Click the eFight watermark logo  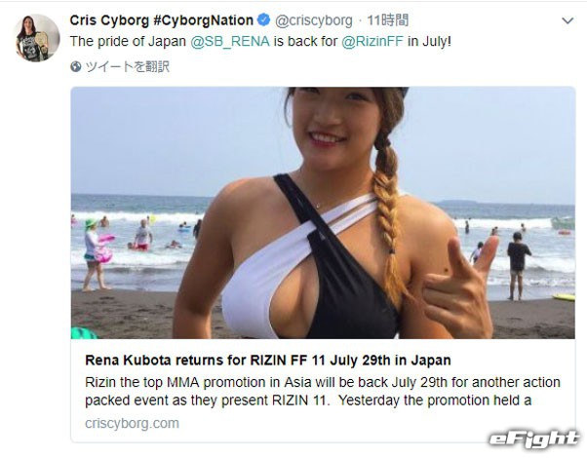click(x=533, y=439)
